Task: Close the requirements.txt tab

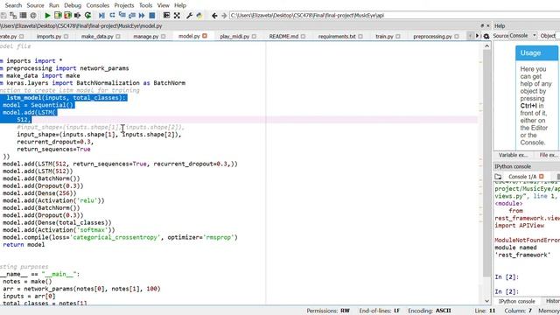Action: coord(360,37)
